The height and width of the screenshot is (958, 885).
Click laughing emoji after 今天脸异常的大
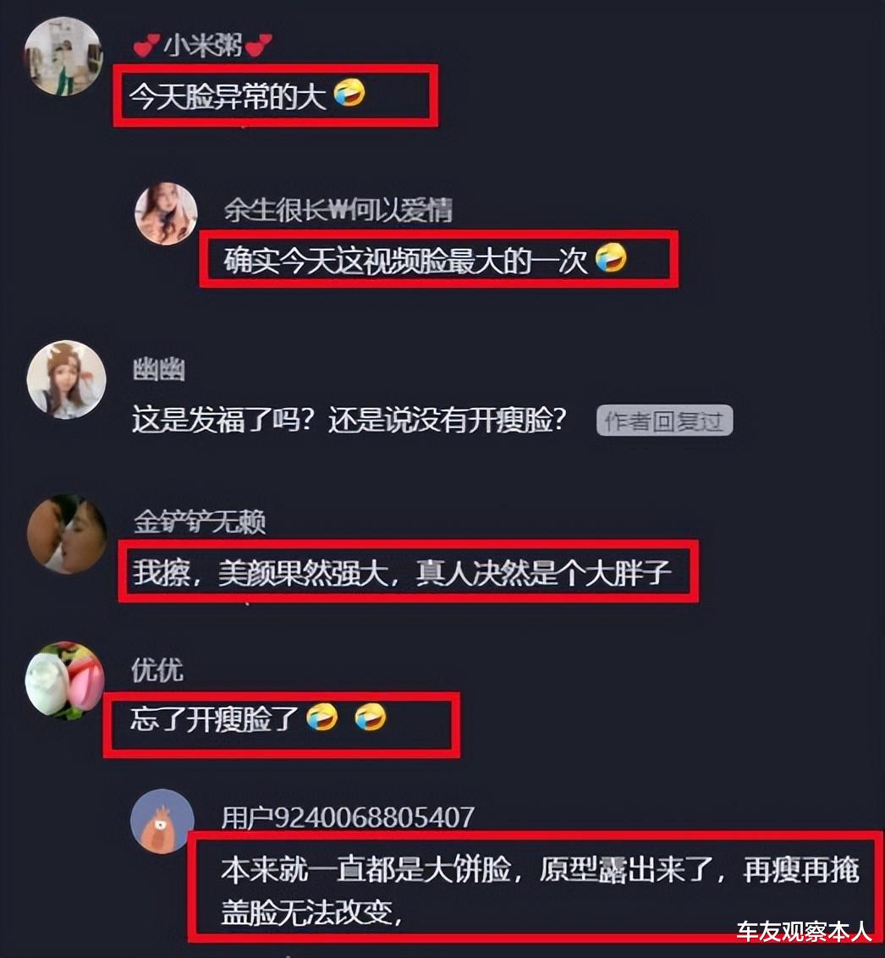pos(349,93)
